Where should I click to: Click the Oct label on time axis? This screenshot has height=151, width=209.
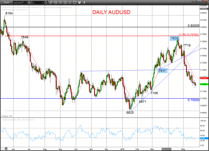point(76,149)
